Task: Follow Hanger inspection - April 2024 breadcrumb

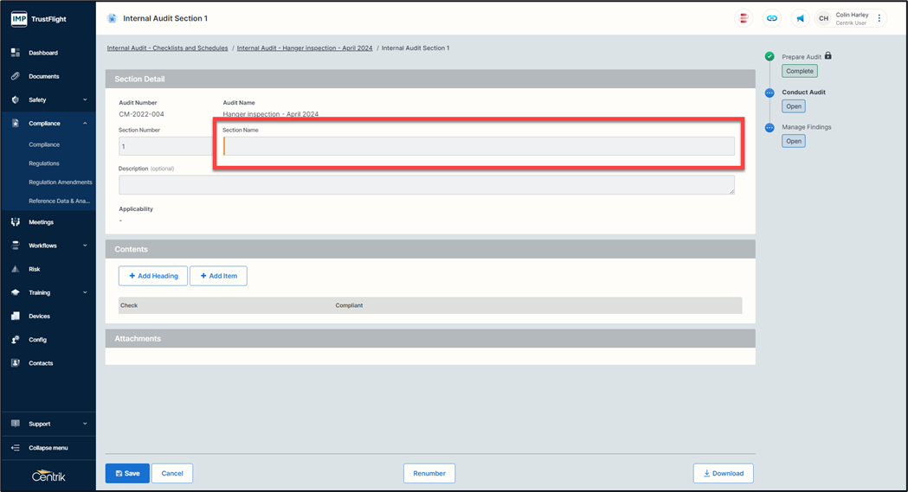Action: pyautogui.click(x=305, y=48)
